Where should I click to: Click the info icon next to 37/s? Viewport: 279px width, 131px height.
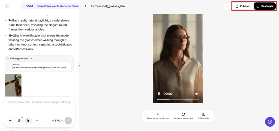pos(62,121)
